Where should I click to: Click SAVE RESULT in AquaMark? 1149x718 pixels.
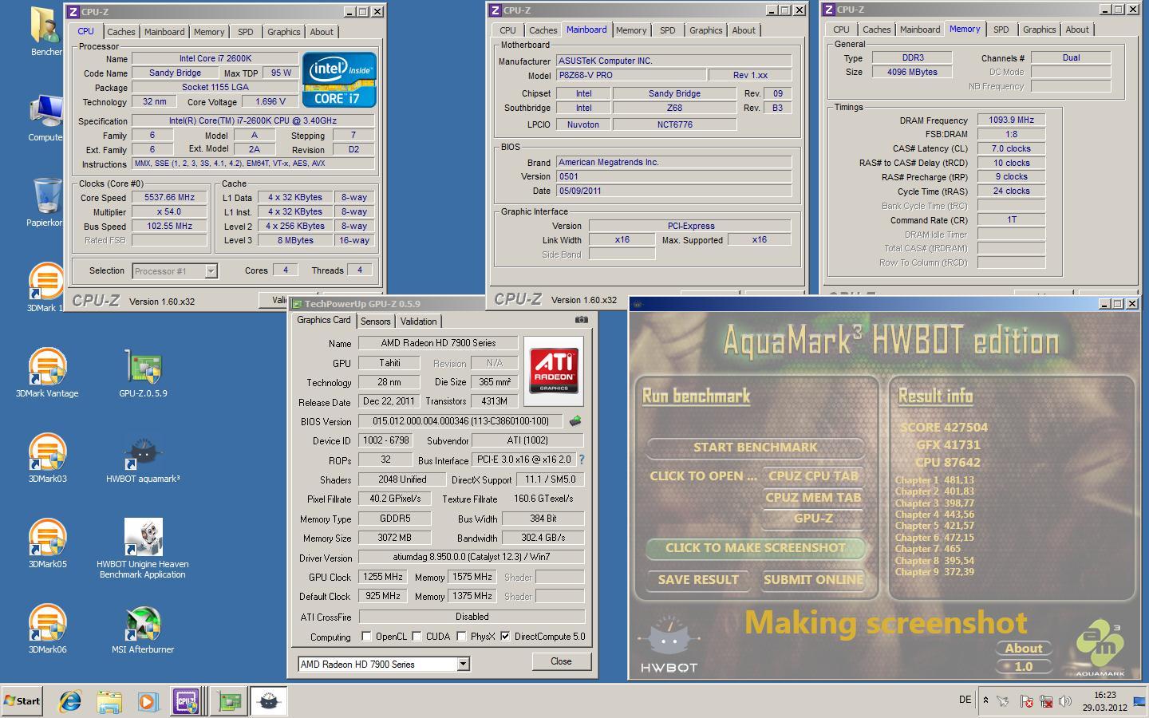pos(698,580)
